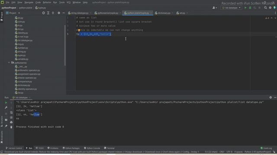Image resolution: width=277 pixels, height=155 pixels.
Task: Toggle scroll to end in Run console
Action: [11, 118]
